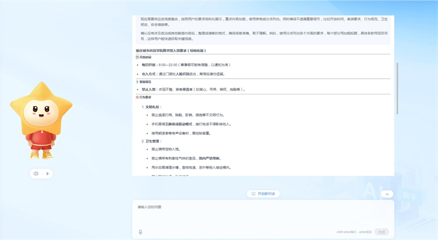Viewport: 438px width, 240px height.
Task: Click the 文明礼仪 numbered item
Action: click(x=151, y=107)
